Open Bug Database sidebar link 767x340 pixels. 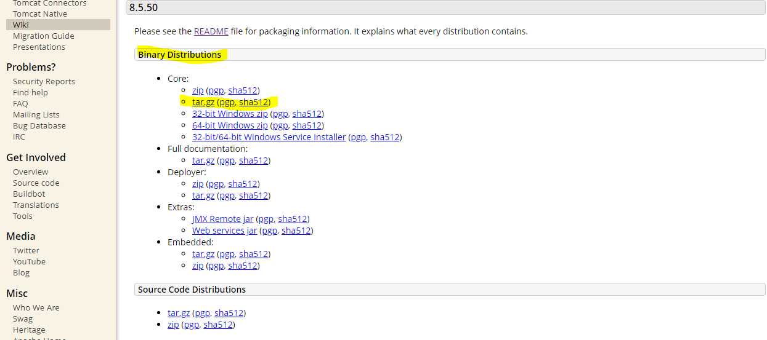[39, 125]
